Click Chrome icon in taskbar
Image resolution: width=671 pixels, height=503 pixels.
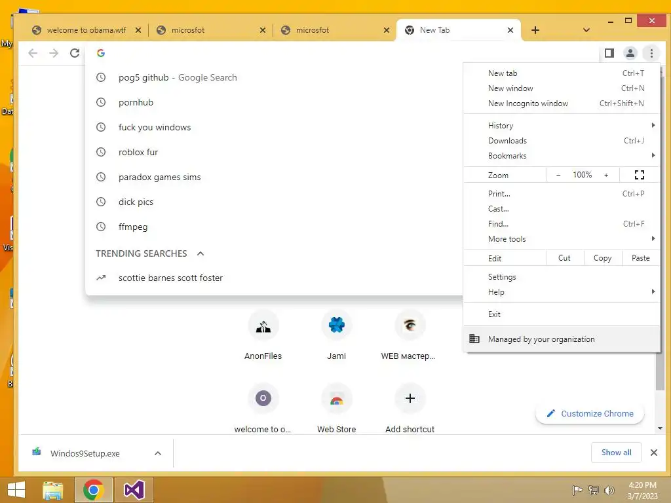pos(93,490)
